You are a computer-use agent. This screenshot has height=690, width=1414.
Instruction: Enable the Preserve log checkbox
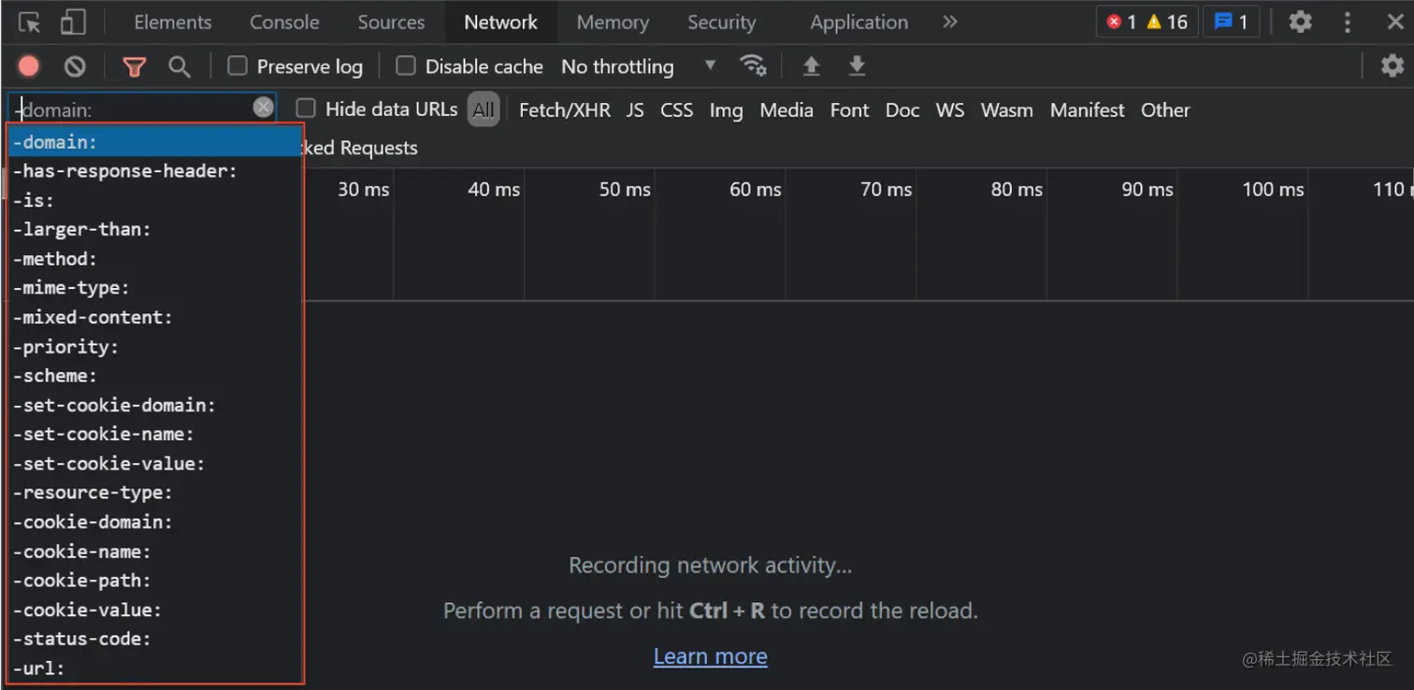238,66
